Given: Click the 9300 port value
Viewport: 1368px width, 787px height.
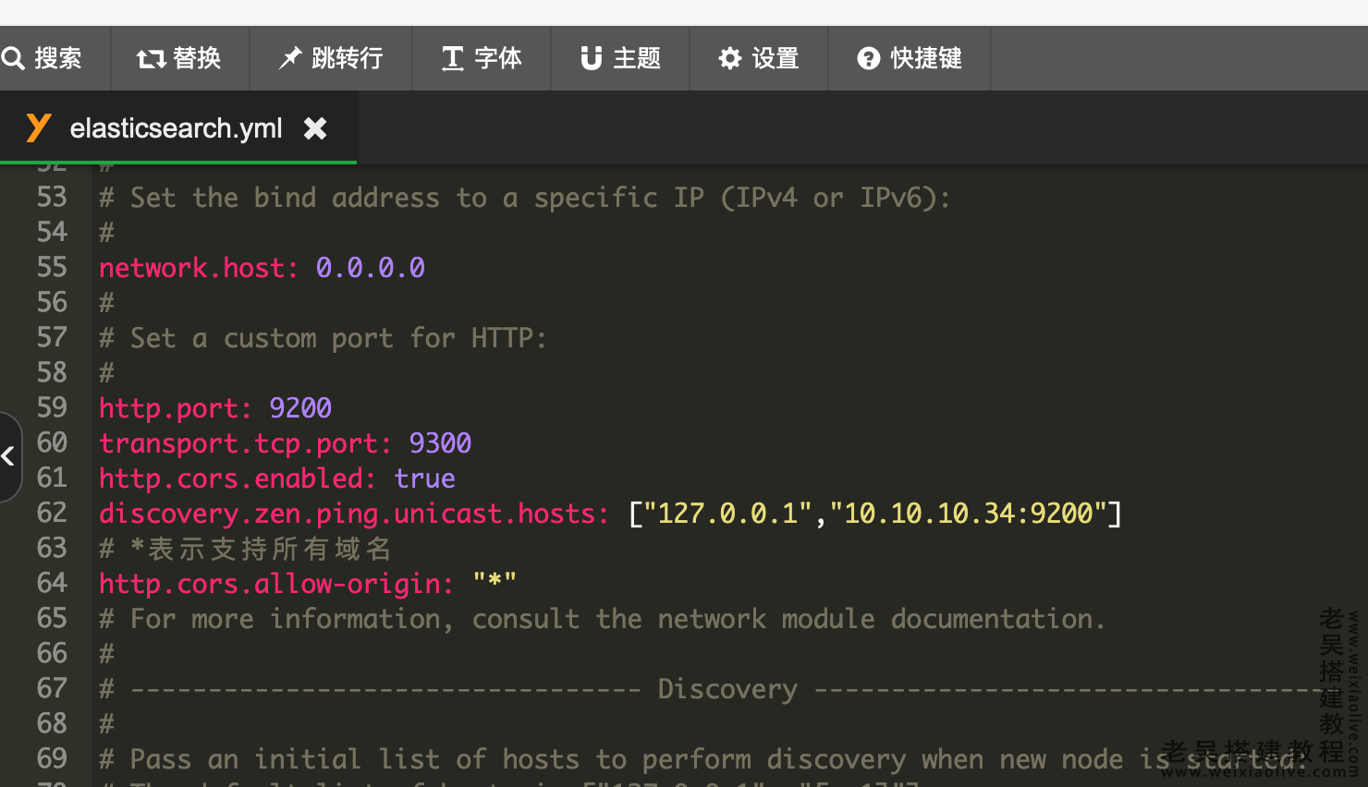Looking at the screenshot, I should (x=440, y=443).
